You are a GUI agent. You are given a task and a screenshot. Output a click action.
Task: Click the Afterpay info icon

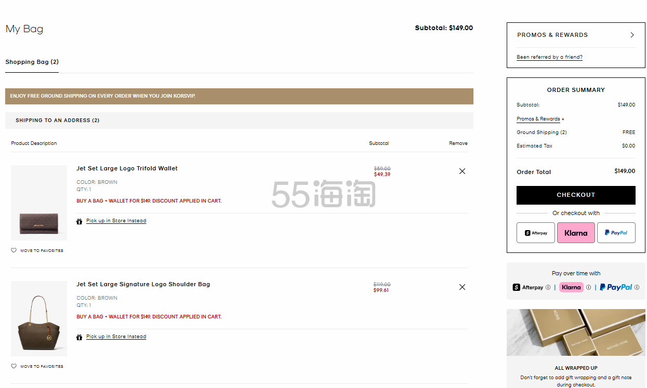548,287
